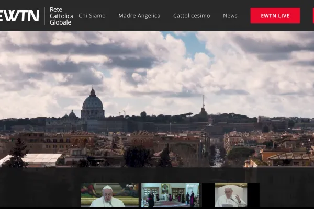Viewport: 314px width, 209px height.
Task: Open the Chi Siamo menu item
Action: pos(92,16)
